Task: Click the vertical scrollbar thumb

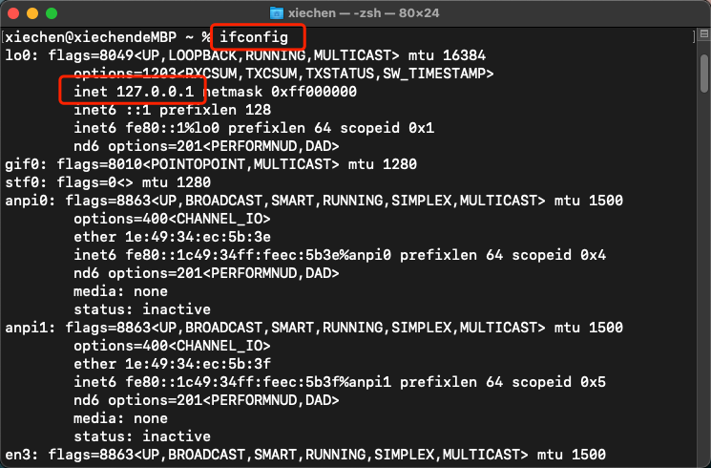Action: point(704,74)
